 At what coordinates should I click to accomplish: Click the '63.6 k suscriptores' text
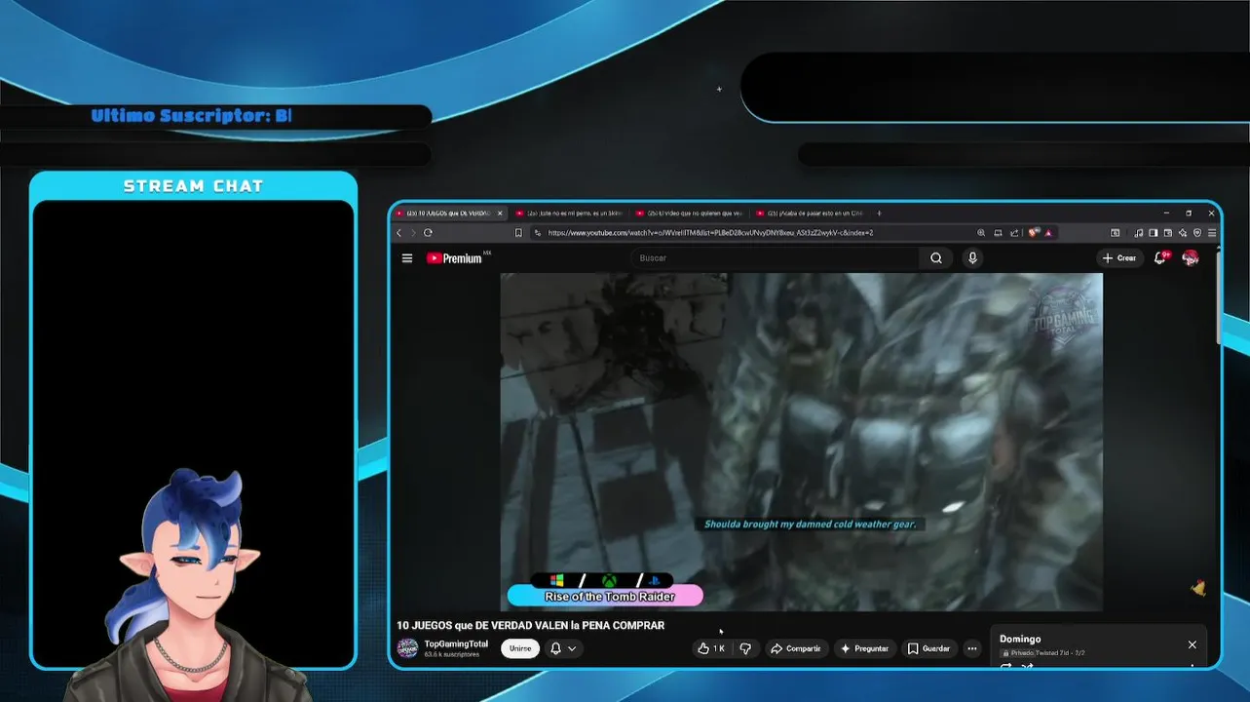451,654
